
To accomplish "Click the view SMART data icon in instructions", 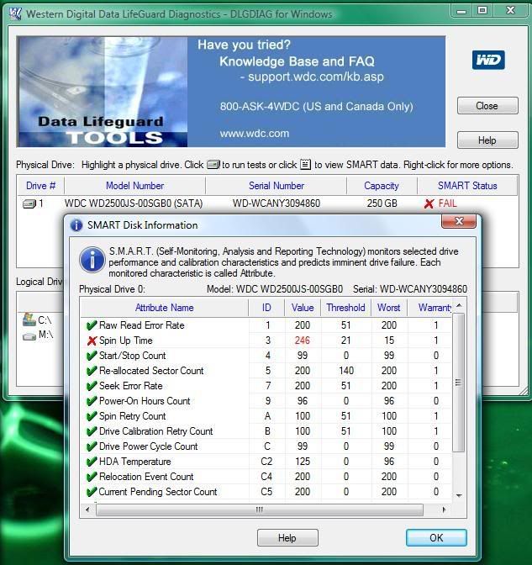I will pyautogui.click(x=305, y=165).
